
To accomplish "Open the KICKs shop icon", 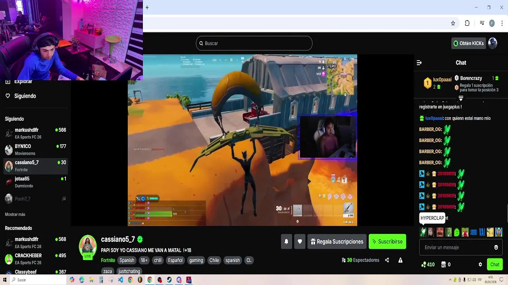I will pos(443,264).
